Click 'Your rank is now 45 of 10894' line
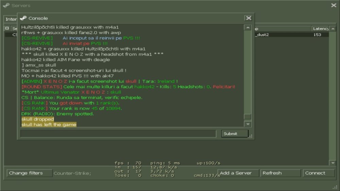The height and width of the screenshot is (191, 340). pyautogui.click(x=71, y=108)
